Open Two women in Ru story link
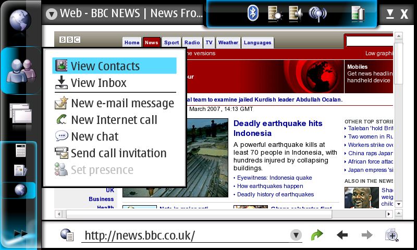417x250 pixels. click(x=370, y=136)
